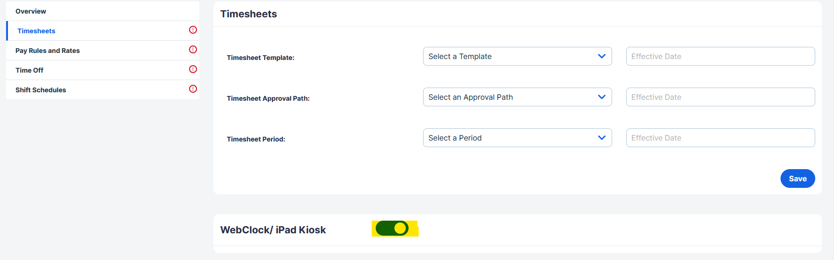Click the alert icon next to Pay Rules and Rates
The height and width of the screenshot is (260, 834).
tap(193, 50)
